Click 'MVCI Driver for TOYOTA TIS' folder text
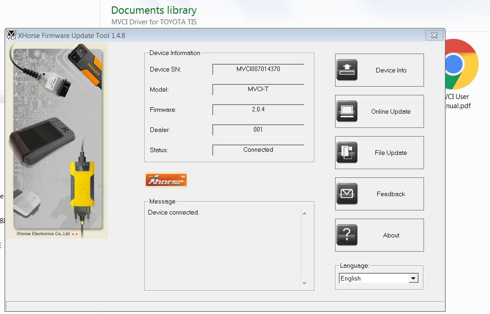This screenshot has height=314, width=490. coord(154,22)
